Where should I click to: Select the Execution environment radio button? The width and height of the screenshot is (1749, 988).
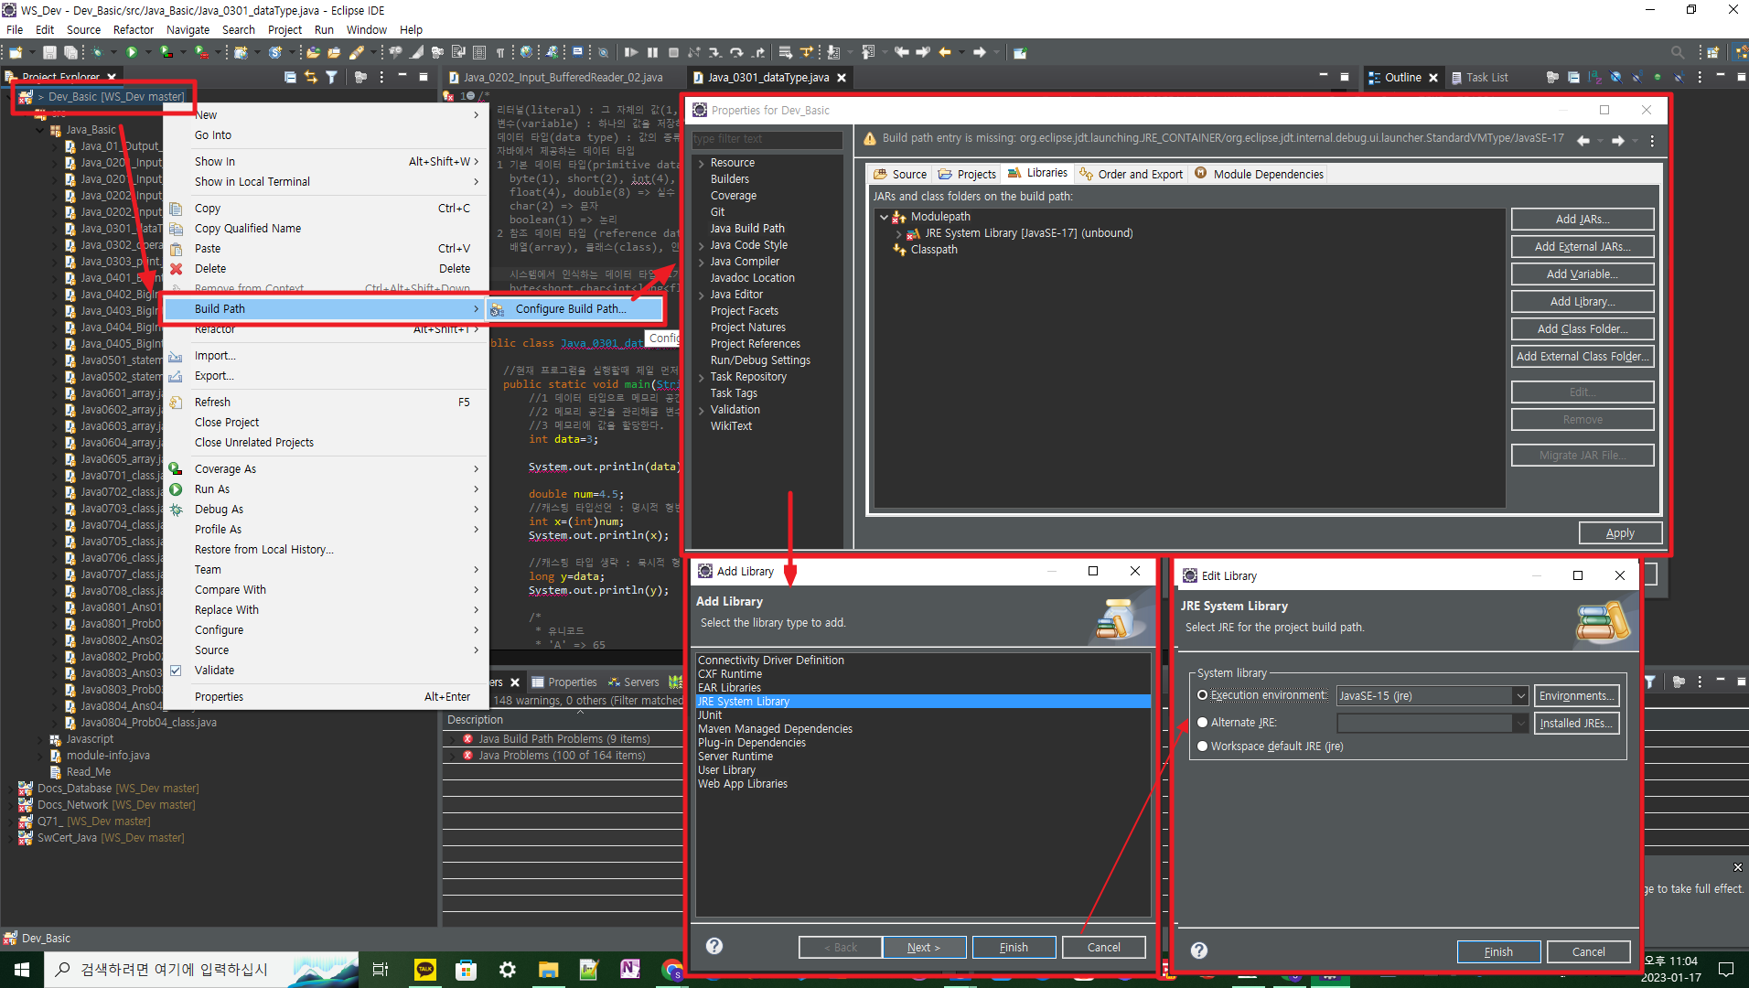click(x=1203, y=695)
